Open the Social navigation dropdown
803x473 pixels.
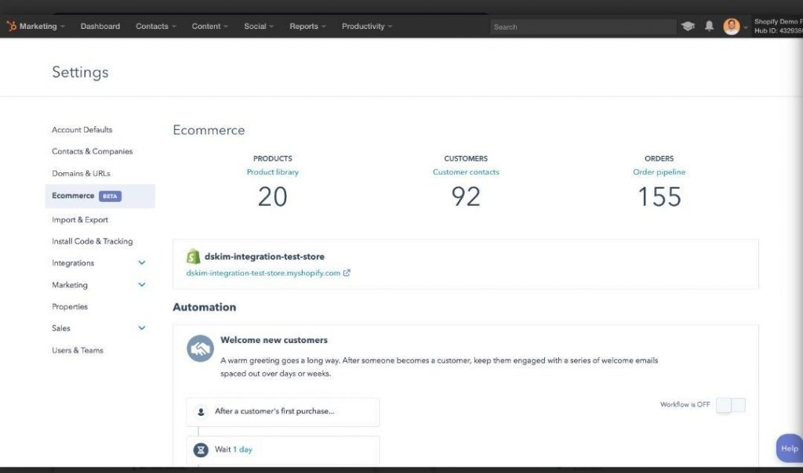coord(259,26)
